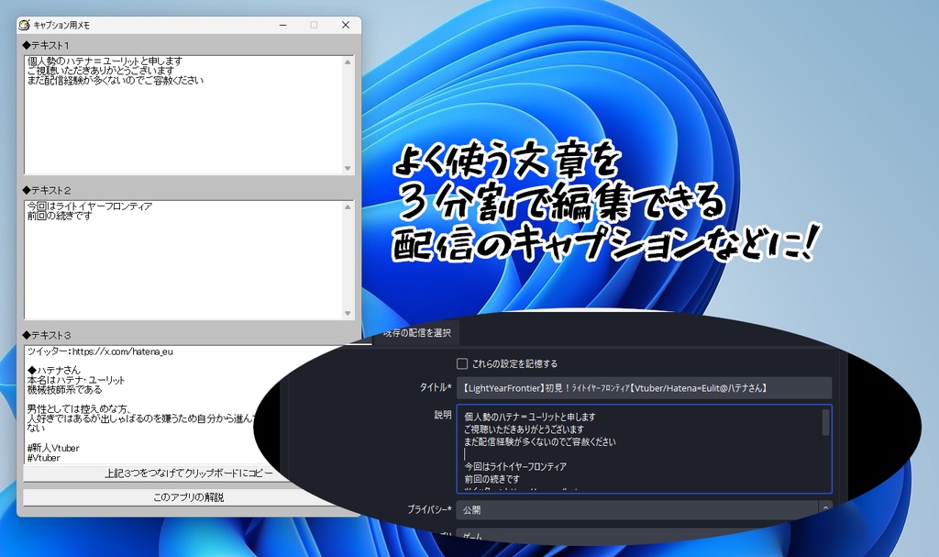939x557 pixels.
Task: Click the テキスト2 scrollbar down arrow
Action: [x=348, y=314]
